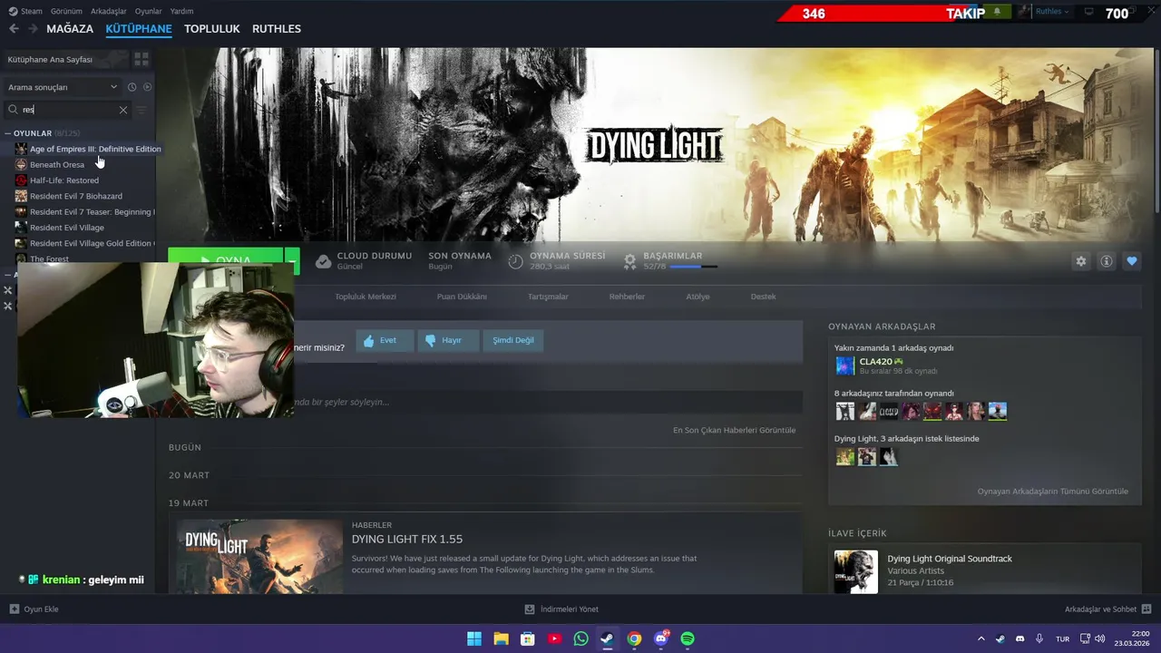This screenshot has height=653, width=1161.
Task: Open İndirmeleri Yönet downloads
Action: point(561,609)
